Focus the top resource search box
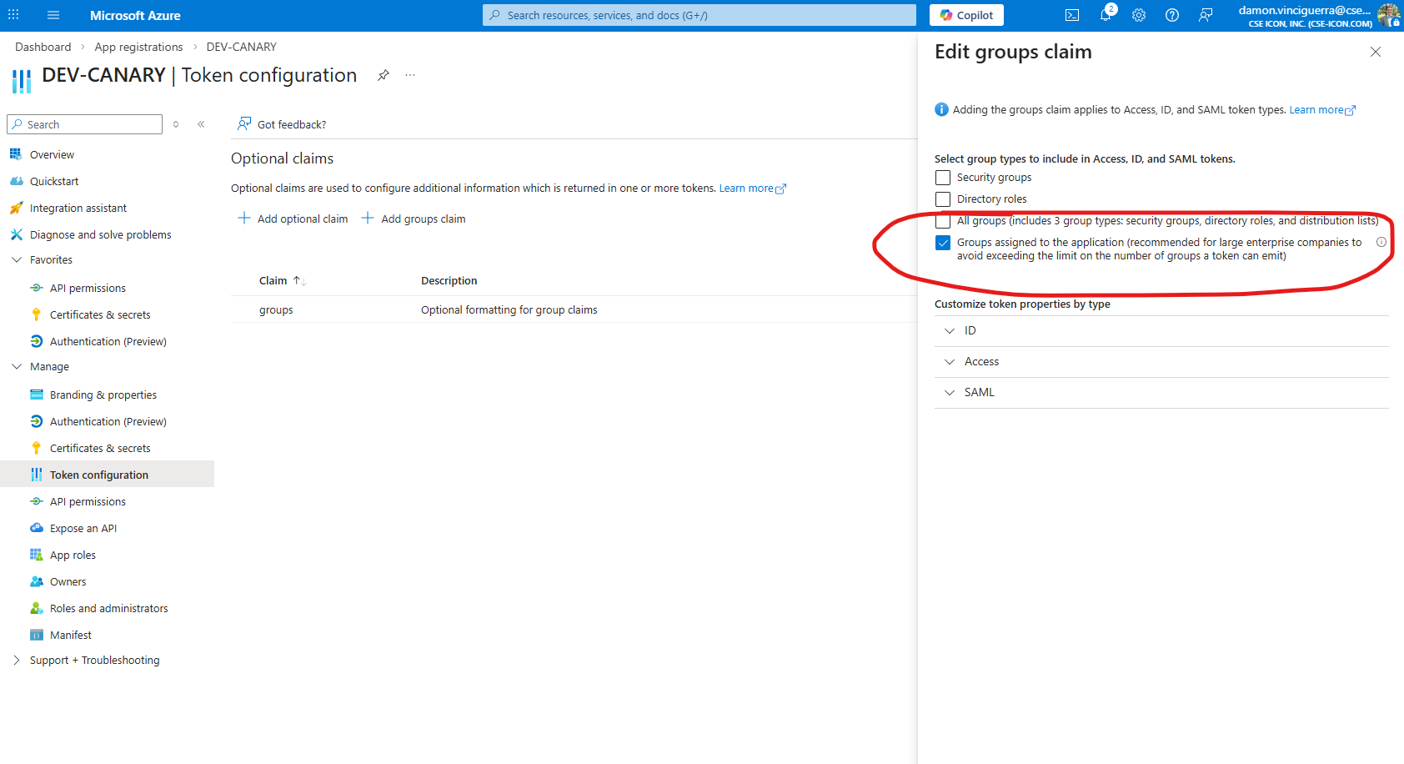The height and width of the screenshot is (764, 1404). click(699, 15)
